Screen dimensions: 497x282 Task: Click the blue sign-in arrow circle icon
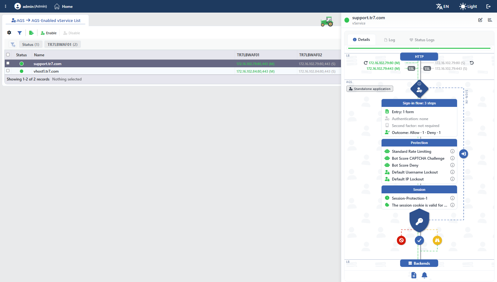pos(463,154)
